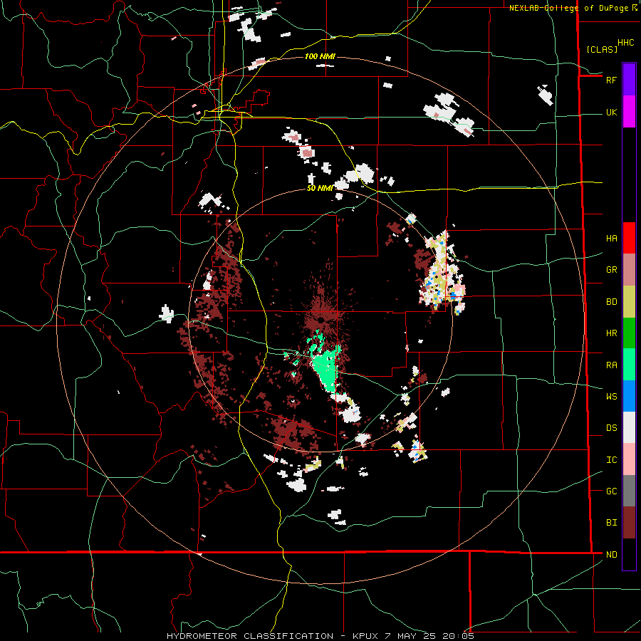Click the ND legend label
Screen dimensions: 641x641
click(x=611, y=555)
